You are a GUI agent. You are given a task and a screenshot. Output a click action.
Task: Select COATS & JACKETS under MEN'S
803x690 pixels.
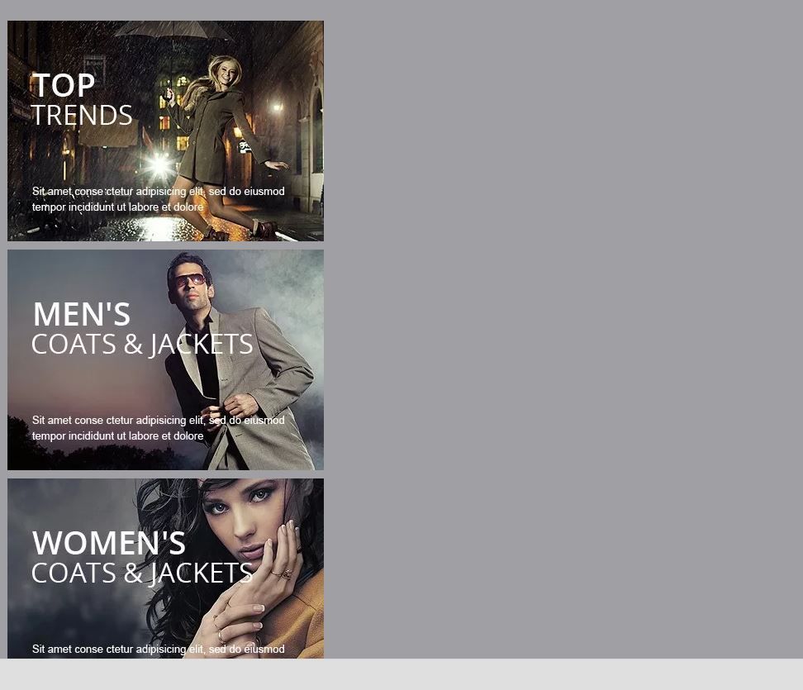coord(141,344)
